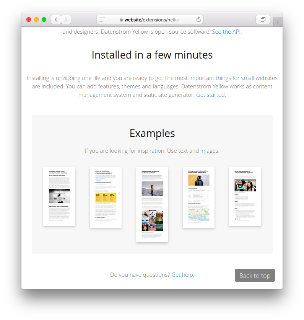The image size is (304, 320).
Task: Open second example thumbnail with yellow boxes
Action: 106,198
